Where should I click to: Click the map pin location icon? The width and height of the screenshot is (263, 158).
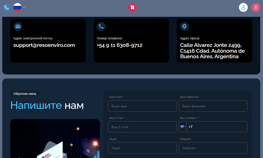click(x=184, y=26)
